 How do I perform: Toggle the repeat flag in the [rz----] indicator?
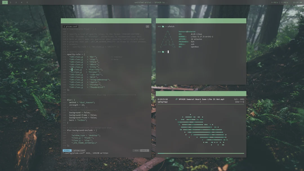[237, 102]
